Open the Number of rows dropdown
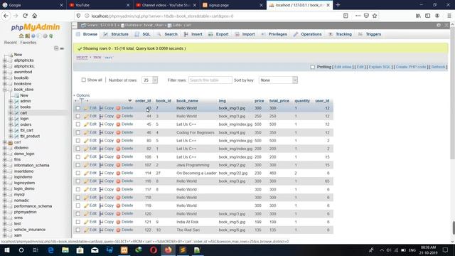 click(150, 80)
